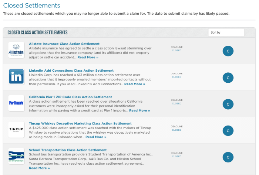Click CLOSED deadline status in Tincup row
The width and height of the screenshot is (259, 175).
click(176, 130)
